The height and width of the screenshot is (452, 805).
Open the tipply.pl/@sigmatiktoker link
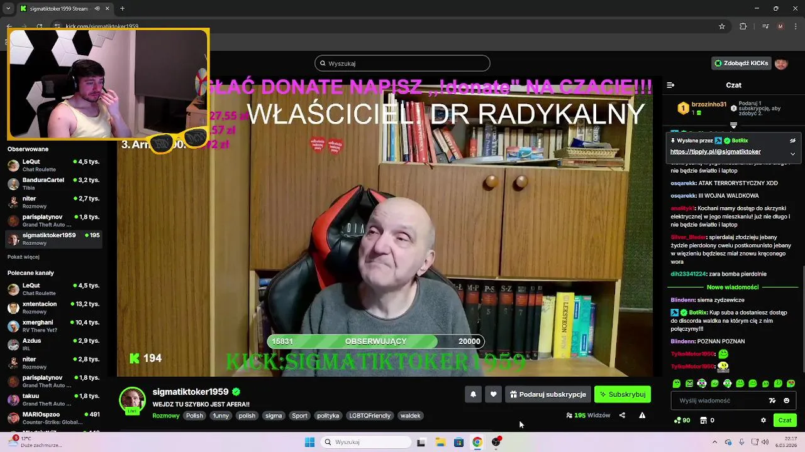click(x=715, y=151)
